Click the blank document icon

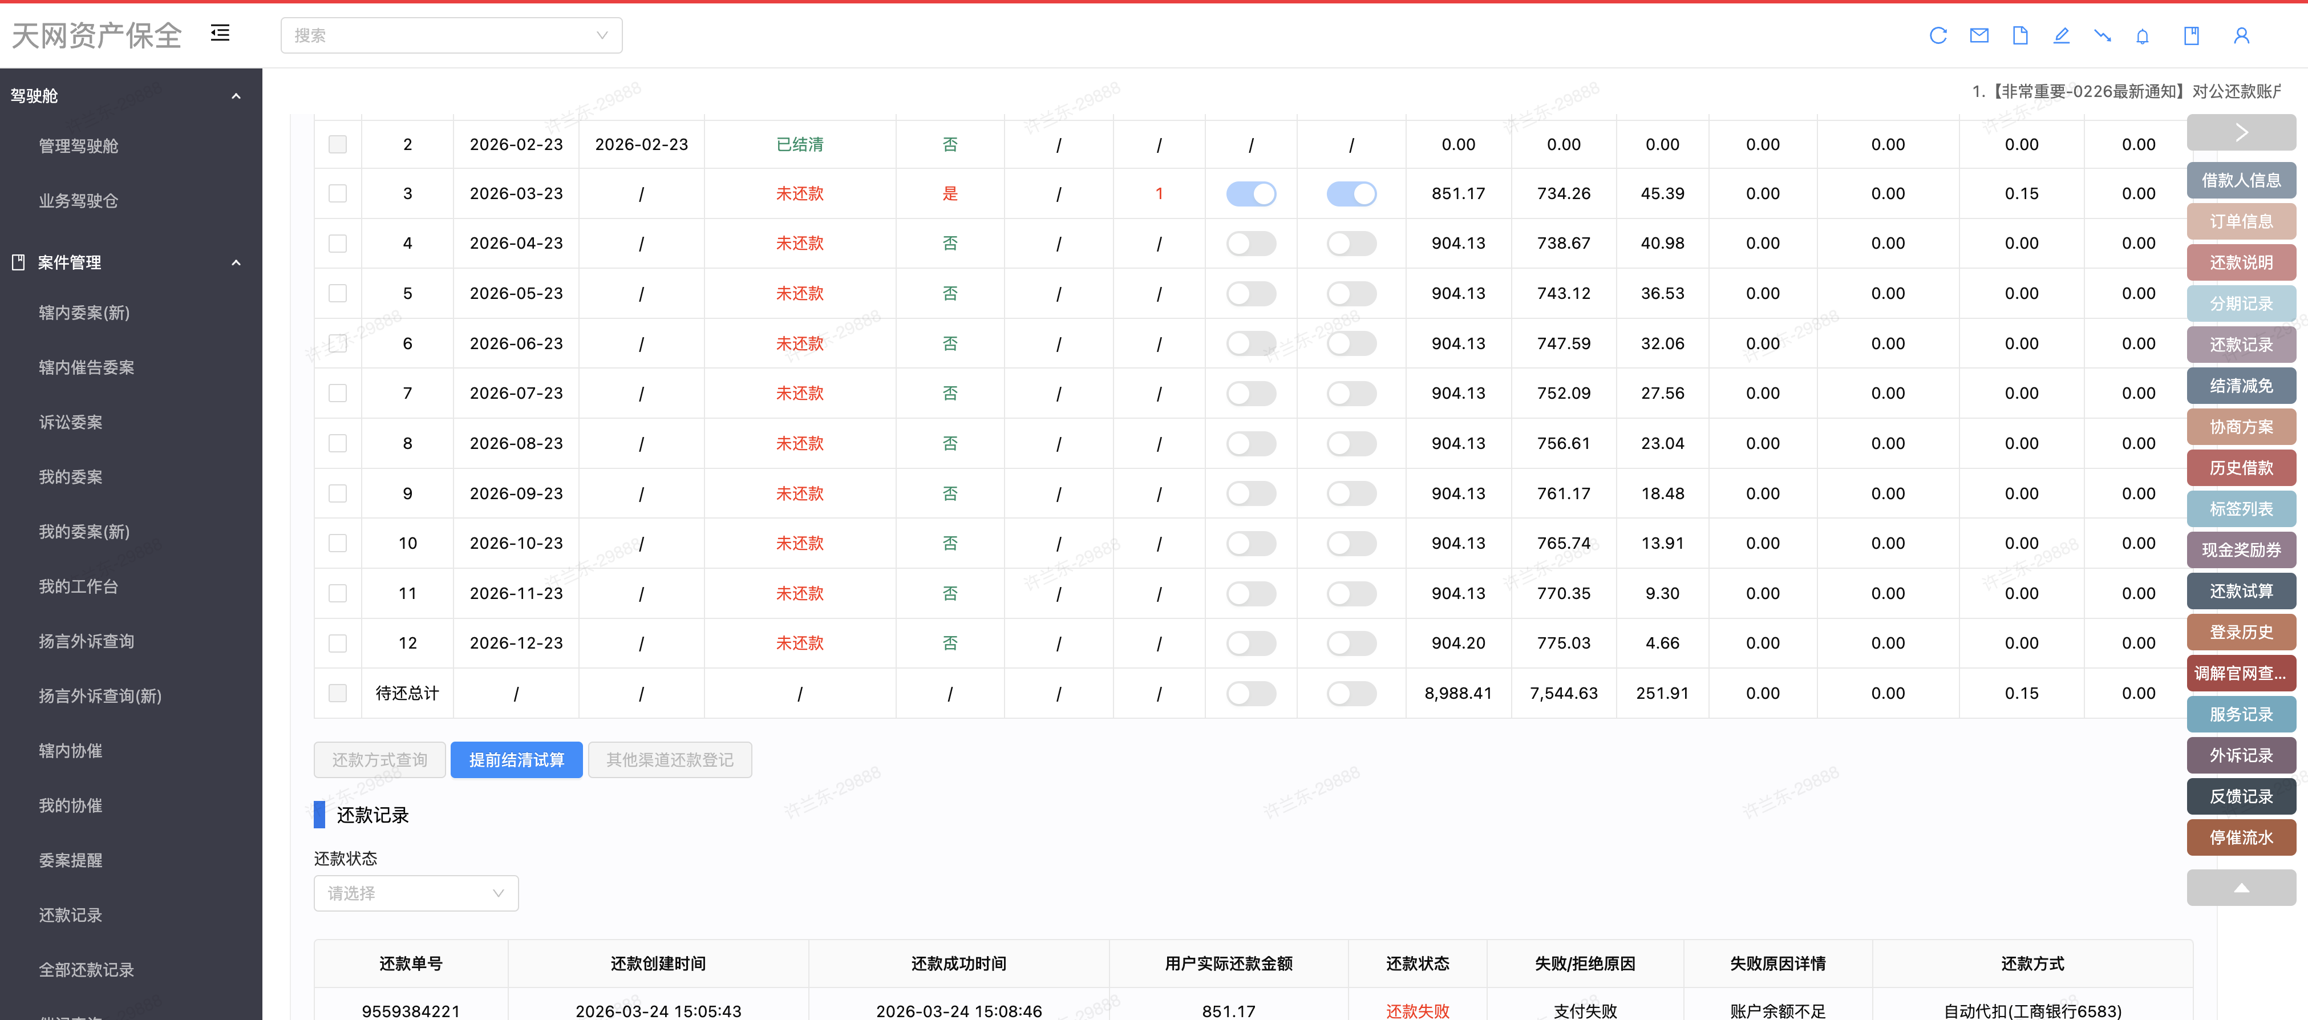2019,36
